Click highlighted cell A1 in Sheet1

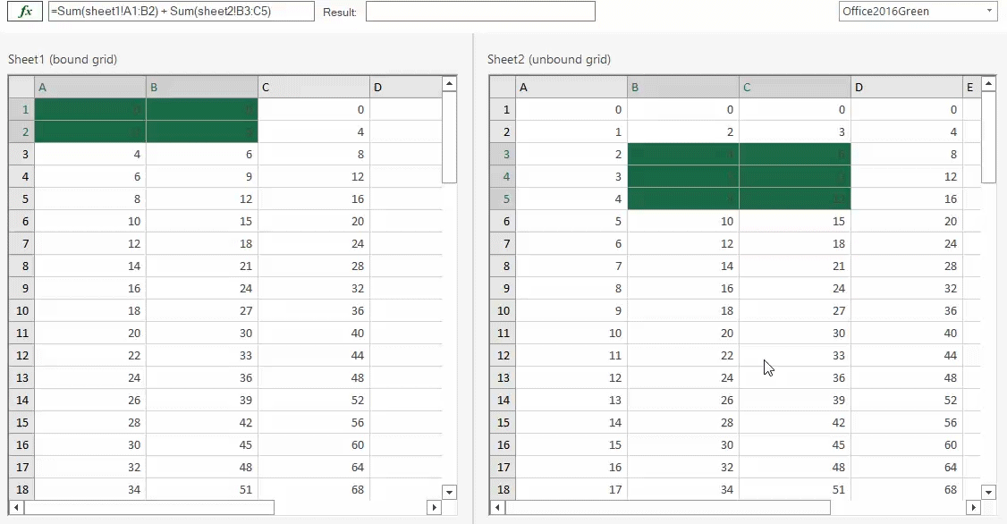(x=90, y=109)
